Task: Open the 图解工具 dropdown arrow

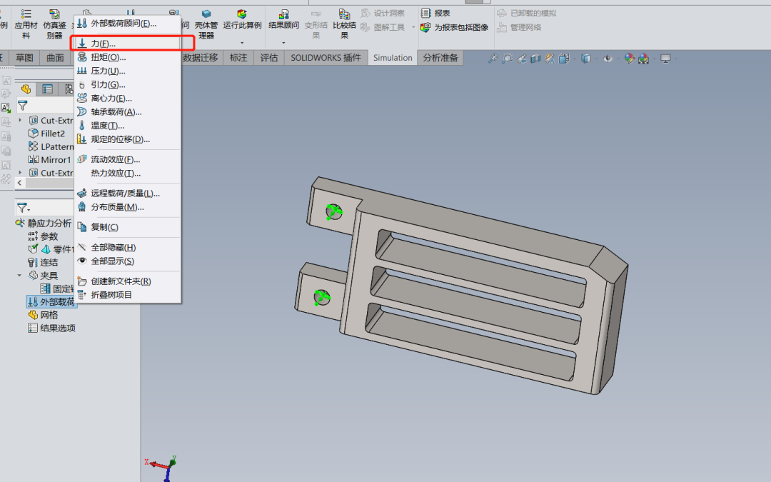Action: pos(413,27)
